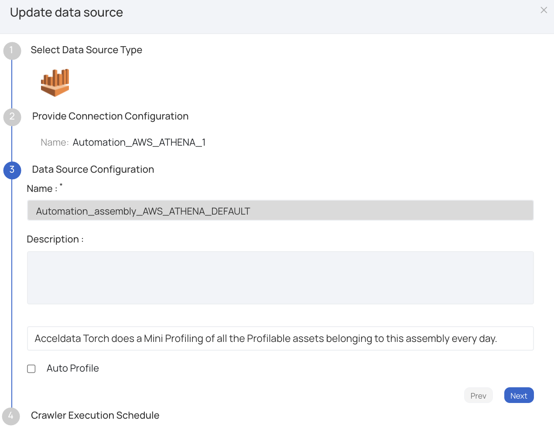
Task: Expand the Provide Connection Configuration step
Action: pos(109,116)
